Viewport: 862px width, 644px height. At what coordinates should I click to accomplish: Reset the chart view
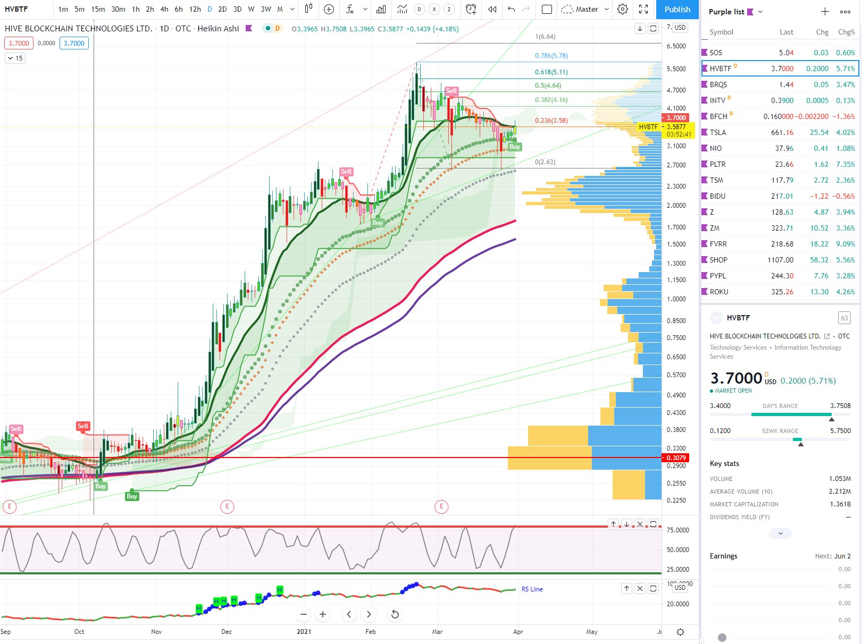(395, 614)
